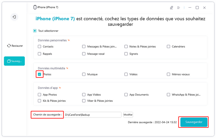Click the iPhone device icon at top
The image size is (216, 138).
tap(35, 7)
